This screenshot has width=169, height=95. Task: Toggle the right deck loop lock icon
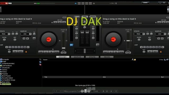[x=161, y=52]
